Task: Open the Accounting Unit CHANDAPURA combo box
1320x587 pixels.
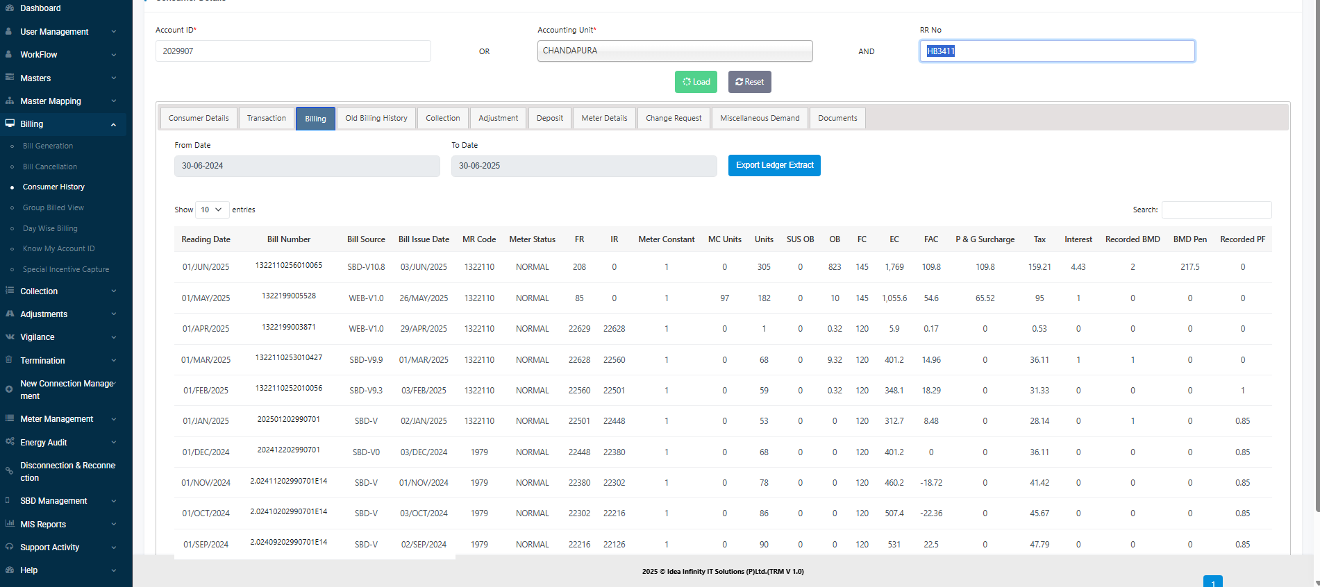Action: (675, 51)
